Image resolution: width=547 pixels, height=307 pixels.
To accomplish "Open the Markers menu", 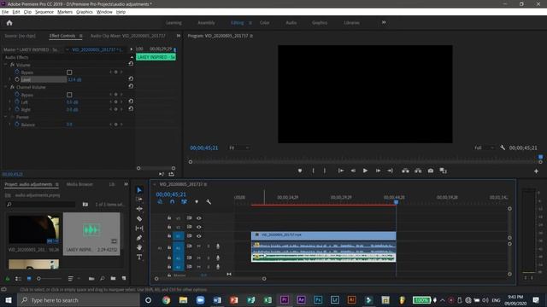I will tap(65, 12).
